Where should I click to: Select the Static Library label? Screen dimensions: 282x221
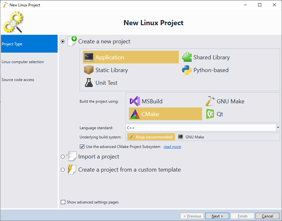tap(111, 70)
